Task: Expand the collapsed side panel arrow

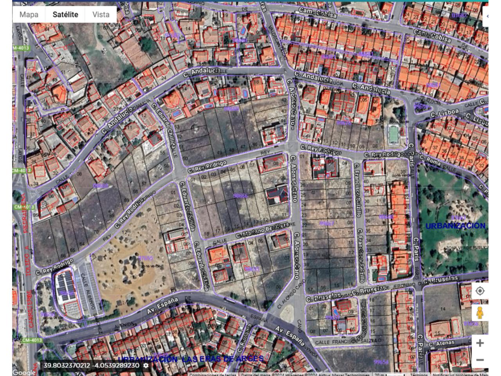Action: click(486, 16)
